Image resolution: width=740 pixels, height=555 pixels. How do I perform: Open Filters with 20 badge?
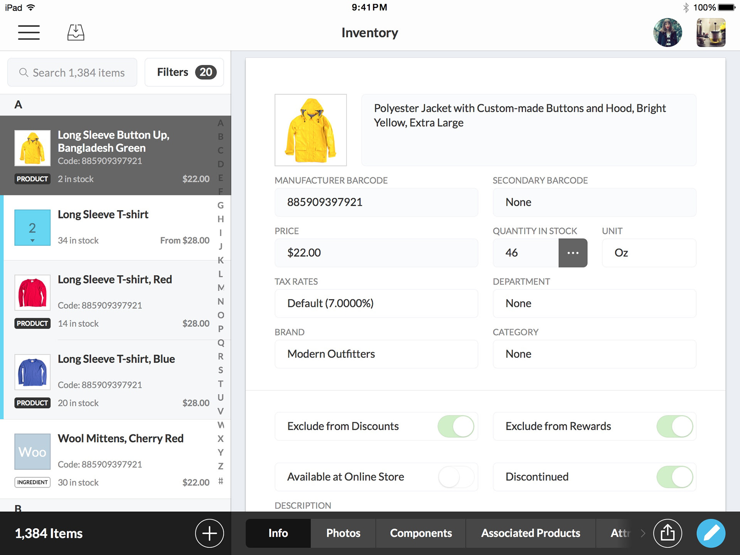tap(184, 72)
